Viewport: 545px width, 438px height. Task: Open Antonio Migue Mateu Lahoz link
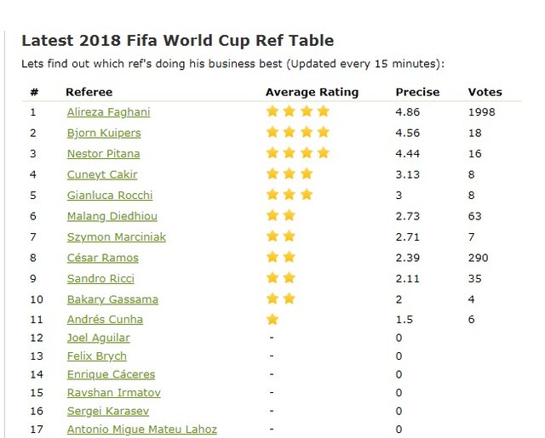click(x=142, y=429)
